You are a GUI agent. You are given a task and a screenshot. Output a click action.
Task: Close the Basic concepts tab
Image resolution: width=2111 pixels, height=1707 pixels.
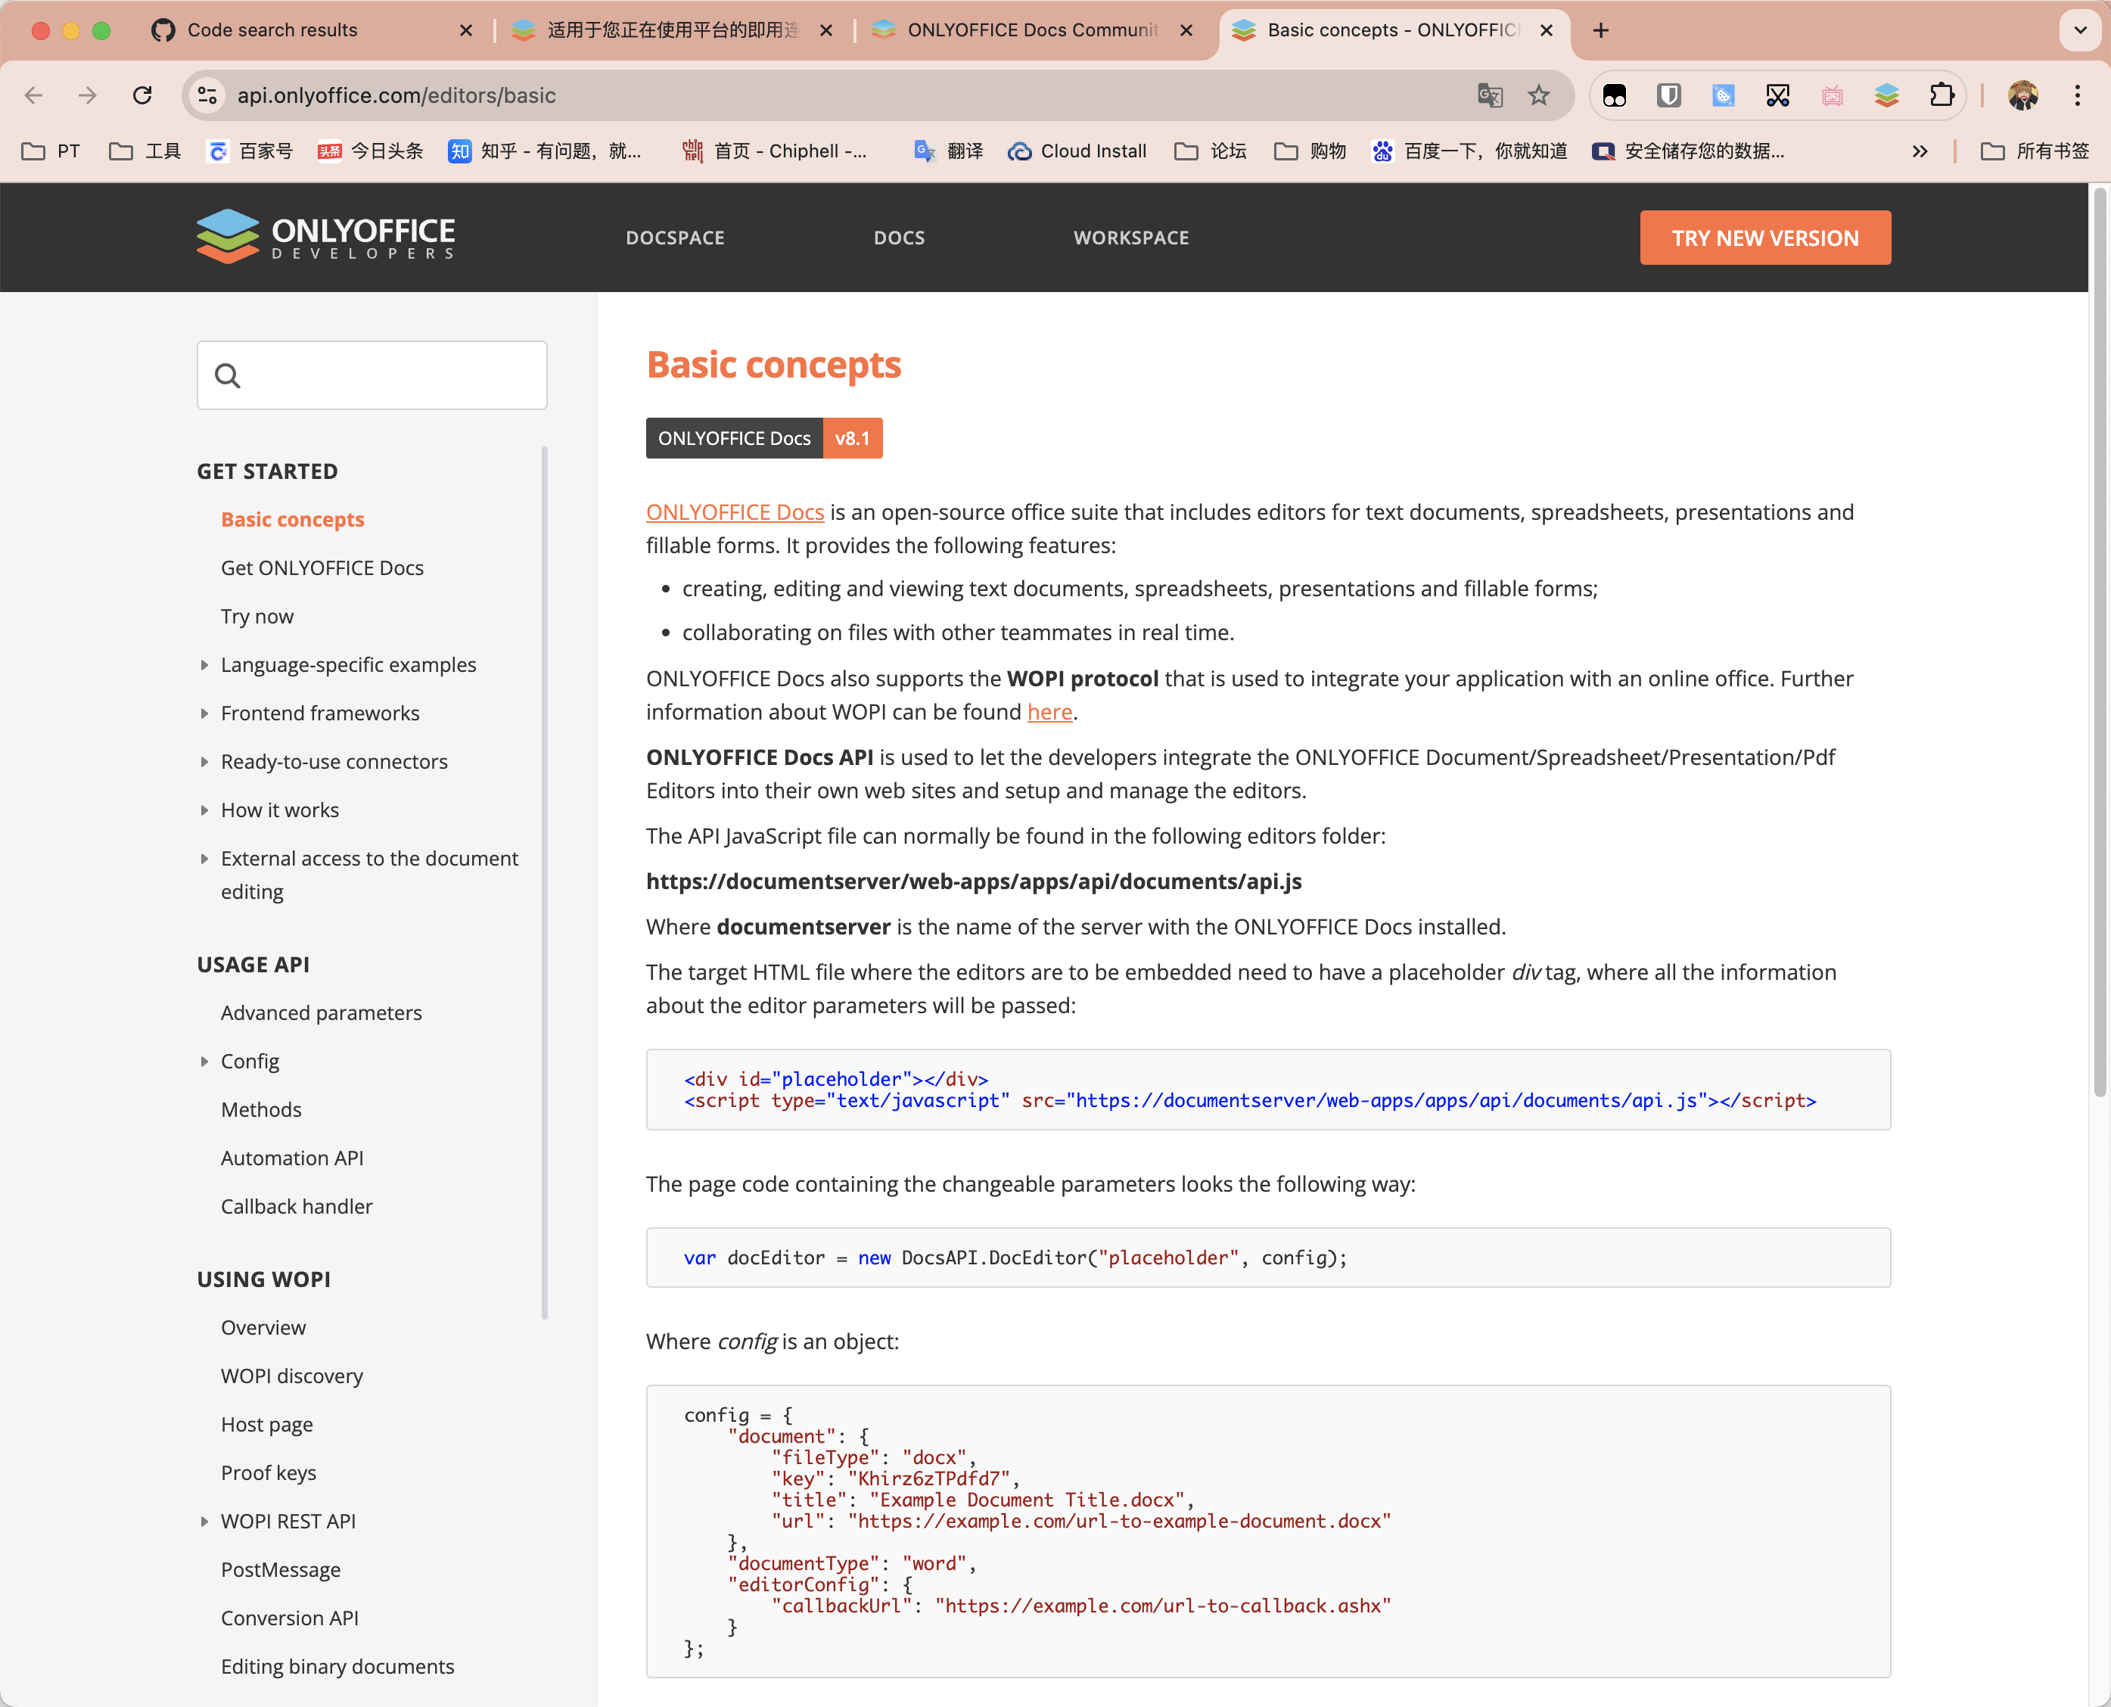click(x=1547, y=30)
